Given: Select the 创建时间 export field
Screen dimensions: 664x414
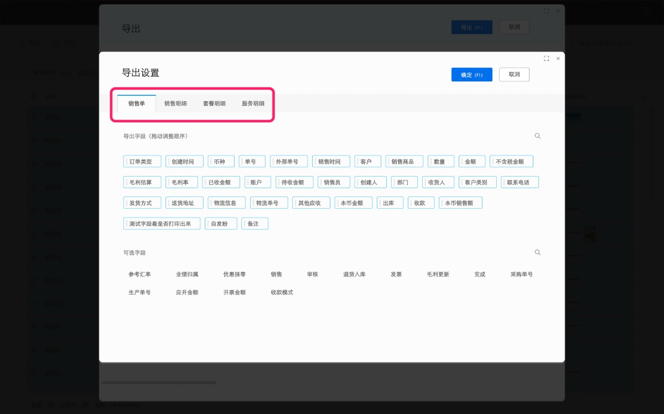Looking at the screenshot, I should tap(184, 162).
